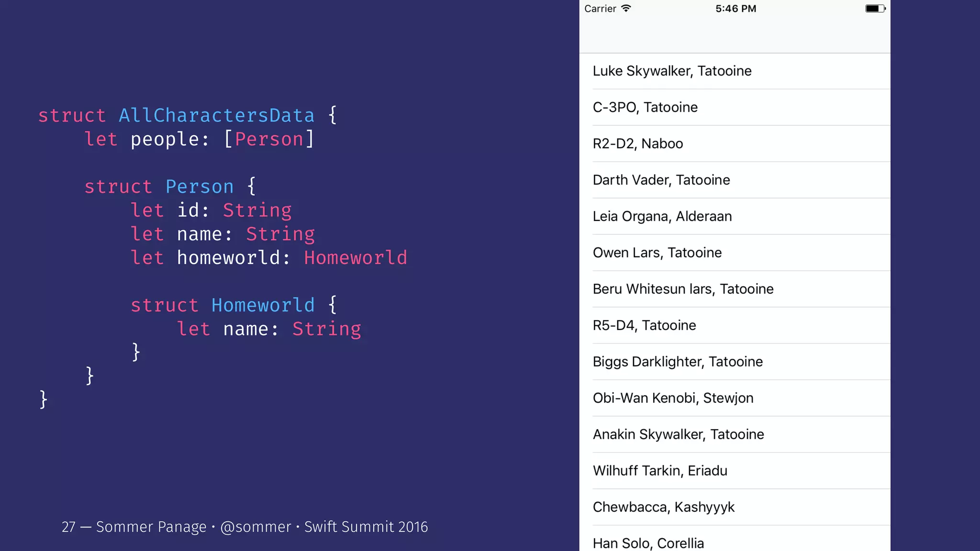Click Swift Summit 2016 footer text

366,527
